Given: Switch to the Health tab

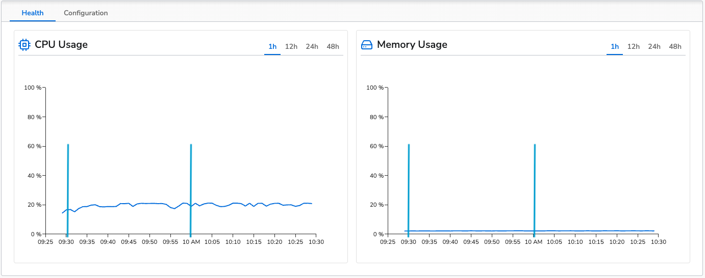Looking at the screenshot, I should coord(33,13).
